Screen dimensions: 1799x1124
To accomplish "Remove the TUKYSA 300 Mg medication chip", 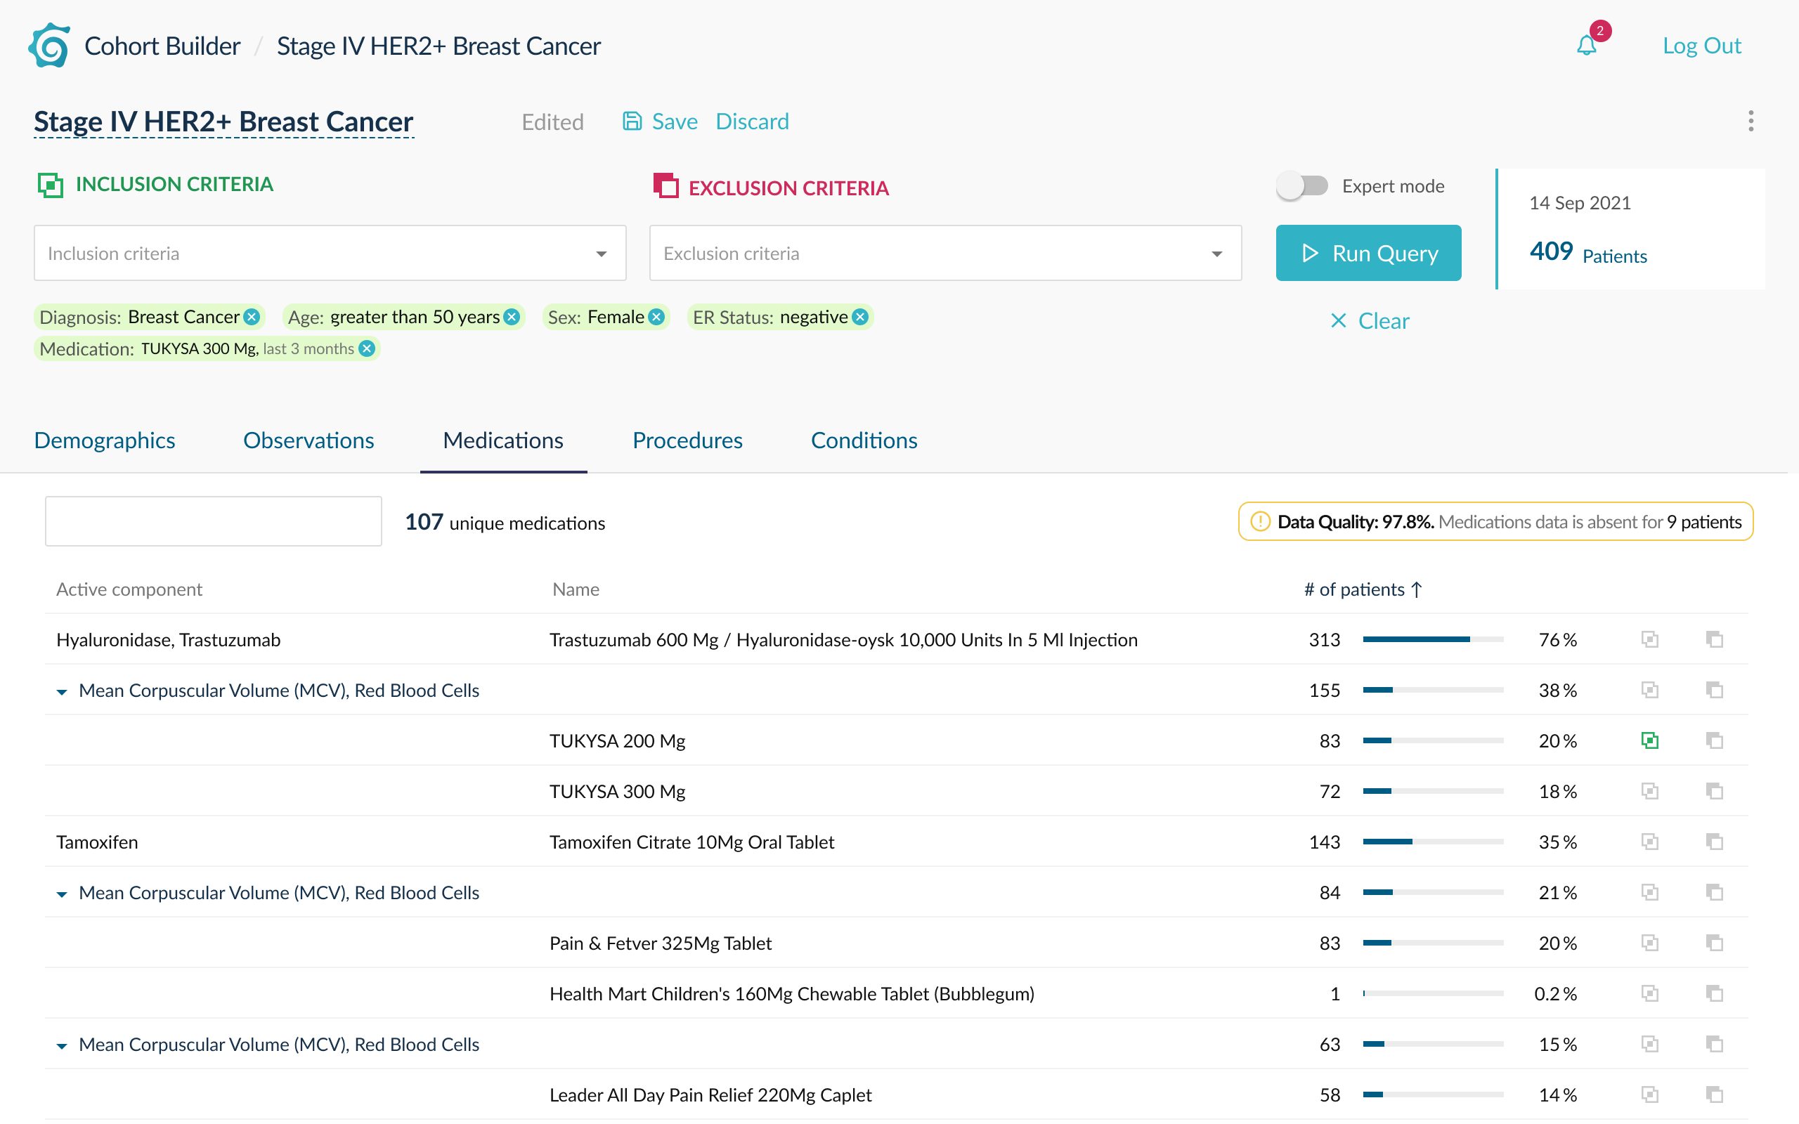I will tap(368, 348).
